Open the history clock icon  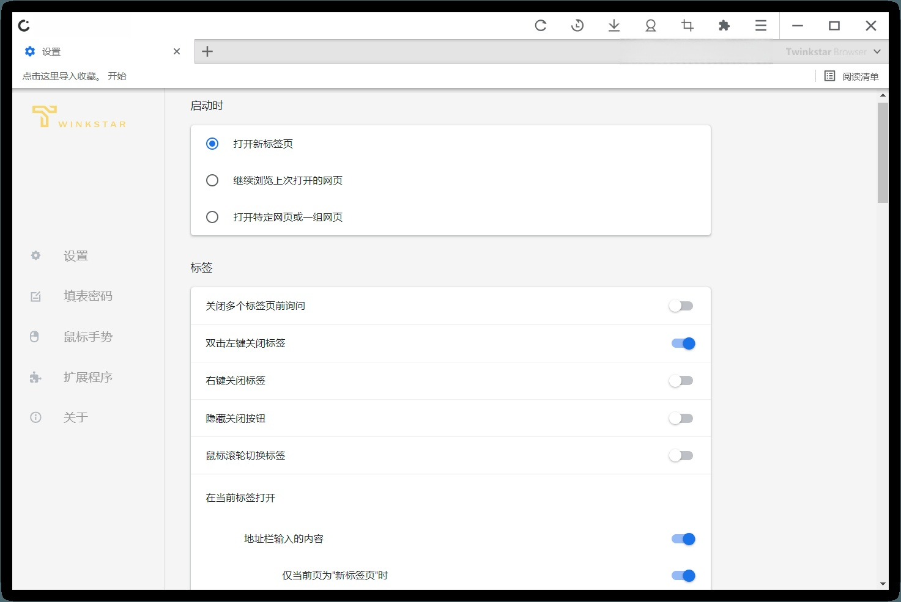click(x=577, y=26)
